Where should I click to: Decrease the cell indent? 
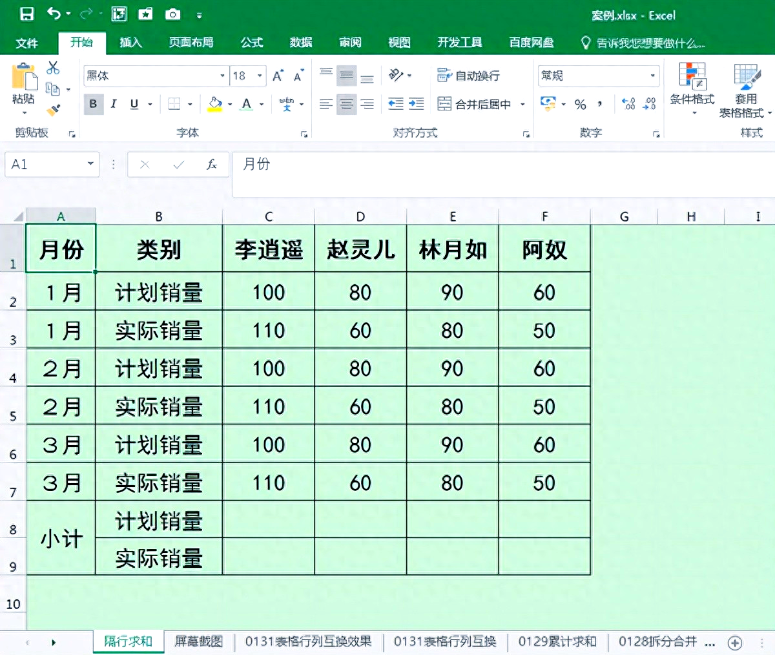[x=396, y=104]
